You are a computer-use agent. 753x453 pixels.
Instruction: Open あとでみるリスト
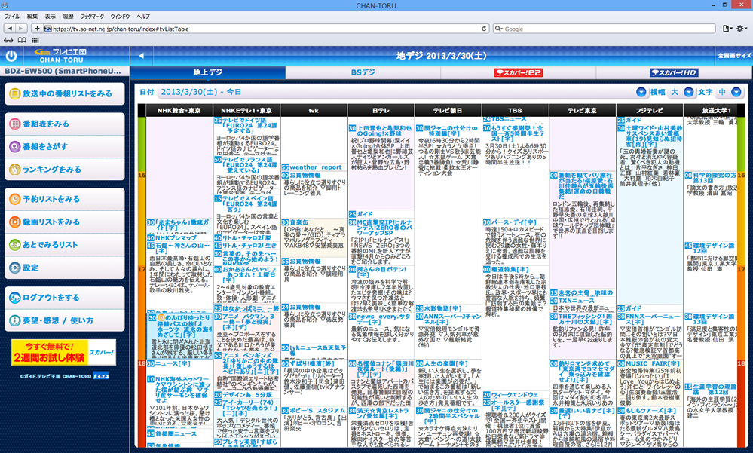pyautogui.click(x=64, y=244)
